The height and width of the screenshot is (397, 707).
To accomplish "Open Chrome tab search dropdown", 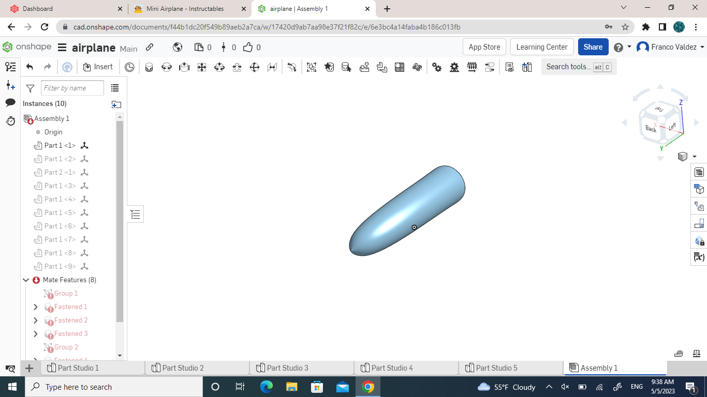I will pos(624,8).
